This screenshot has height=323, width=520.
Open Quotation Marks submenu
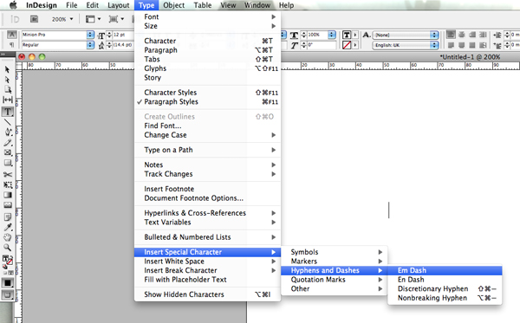tap(335, 280)
